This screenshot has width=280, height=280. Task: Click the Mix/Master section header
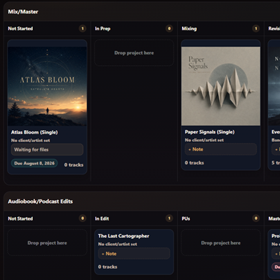coord(23,12)
